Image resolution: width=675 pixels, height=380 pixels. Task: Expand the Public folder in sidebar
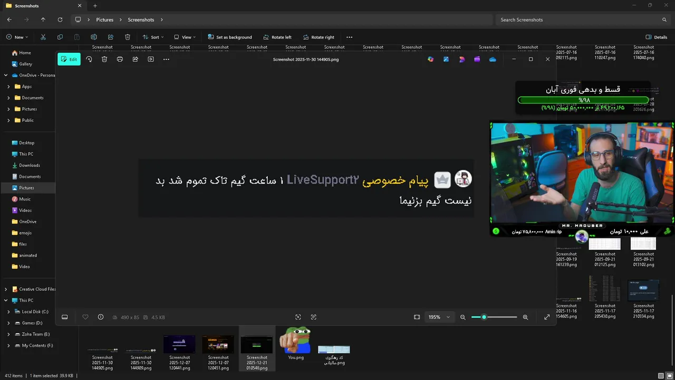coord(8,120)
